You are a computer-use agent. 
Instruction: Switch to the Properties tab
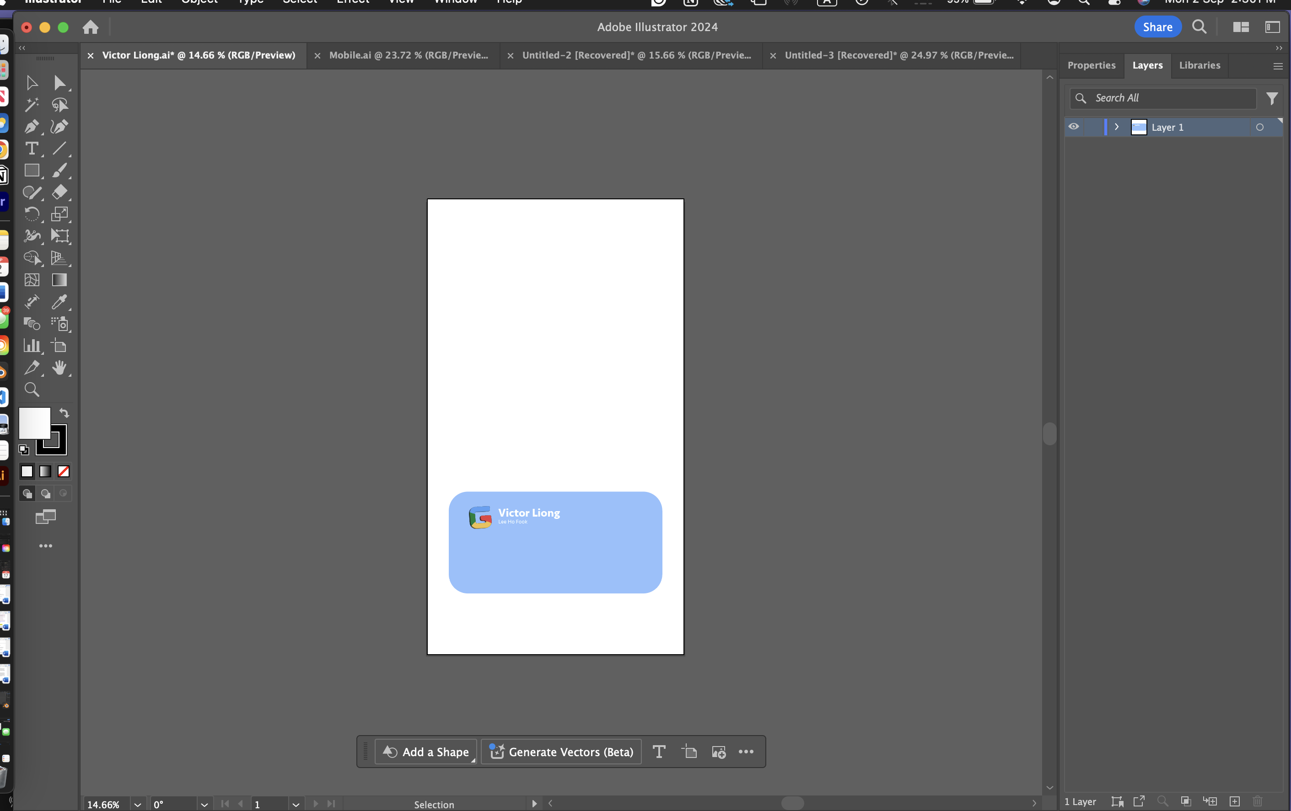[1091, 65]
